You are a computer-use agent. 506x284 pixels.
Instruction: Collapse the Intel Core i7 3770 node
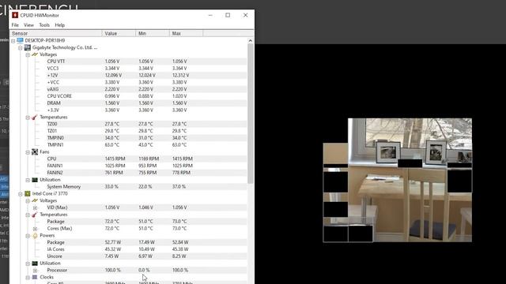tap(21, 194)
